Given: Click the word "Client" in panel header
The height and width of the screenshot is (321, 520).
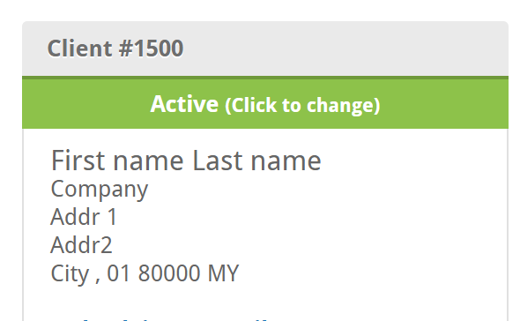Looking at the screenshot, I should coord(79,49).
